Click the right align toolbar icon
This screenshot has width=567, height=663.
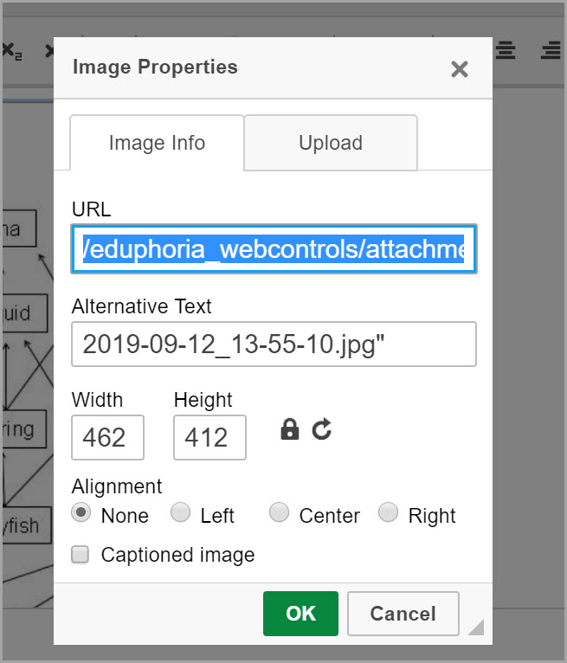[x=551, y=50]
